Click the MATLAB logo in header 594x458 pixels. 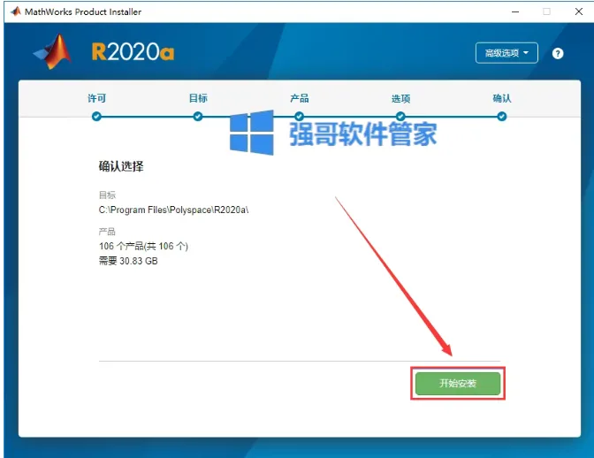pyautogui.click(x=53, y=51)
